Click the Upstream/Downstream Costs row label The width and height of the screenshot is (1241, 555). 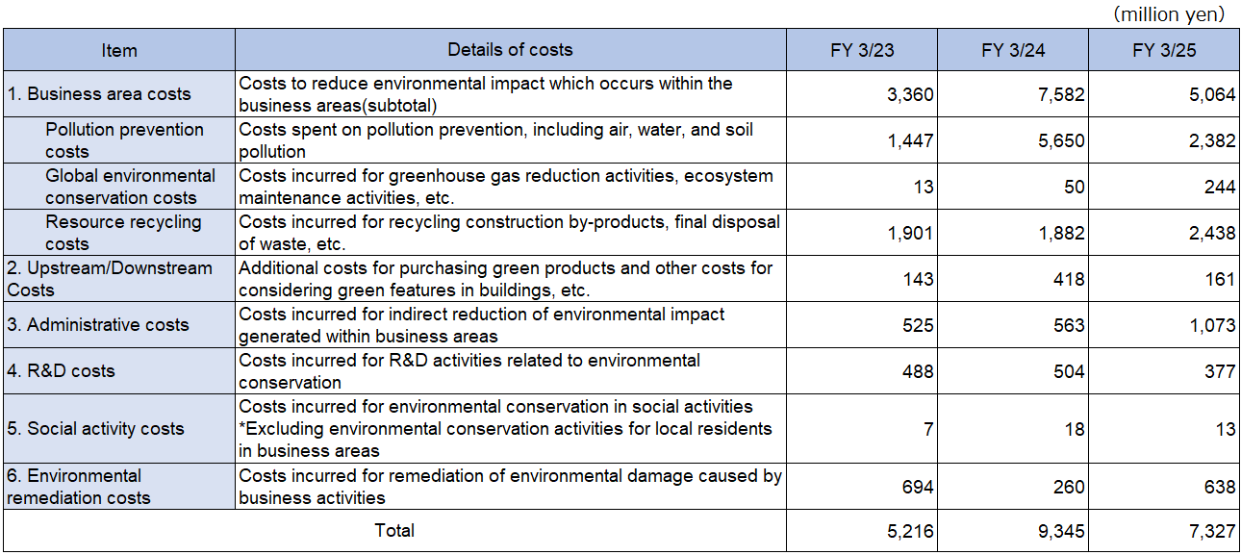(106, 278)
